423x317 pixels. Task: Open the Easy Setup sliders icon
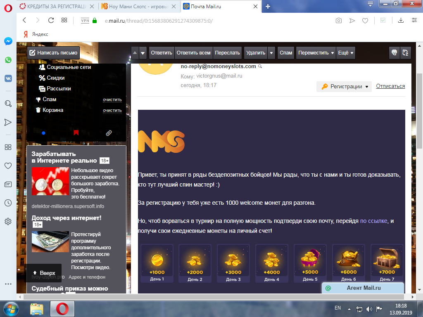pos(414,20)
